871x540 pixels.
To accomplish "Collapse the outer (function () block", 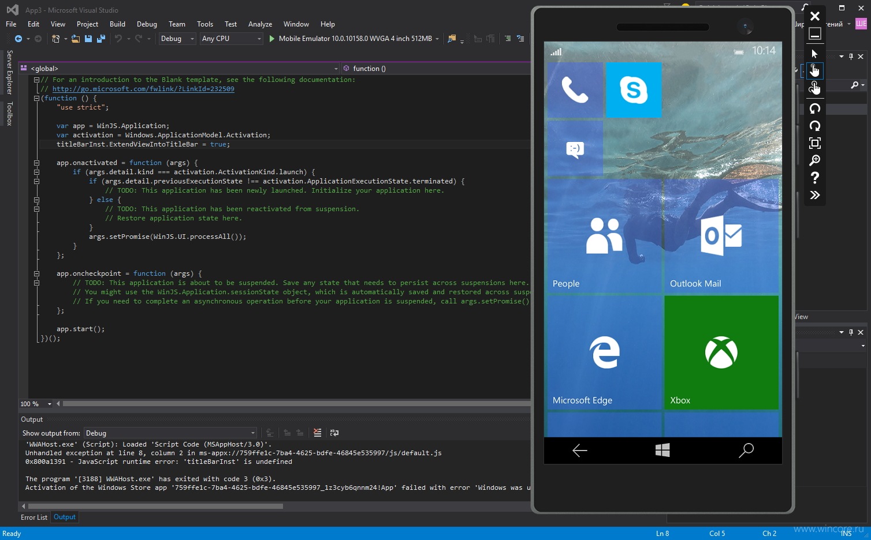I will click(x=36, y=98).
